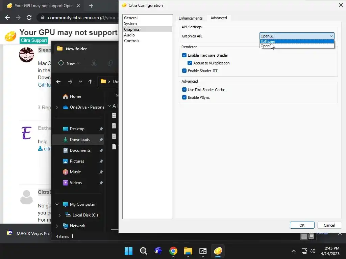The image size is (346, 259).
Task: Select the Advanced tab
Action: click(219, 18)
